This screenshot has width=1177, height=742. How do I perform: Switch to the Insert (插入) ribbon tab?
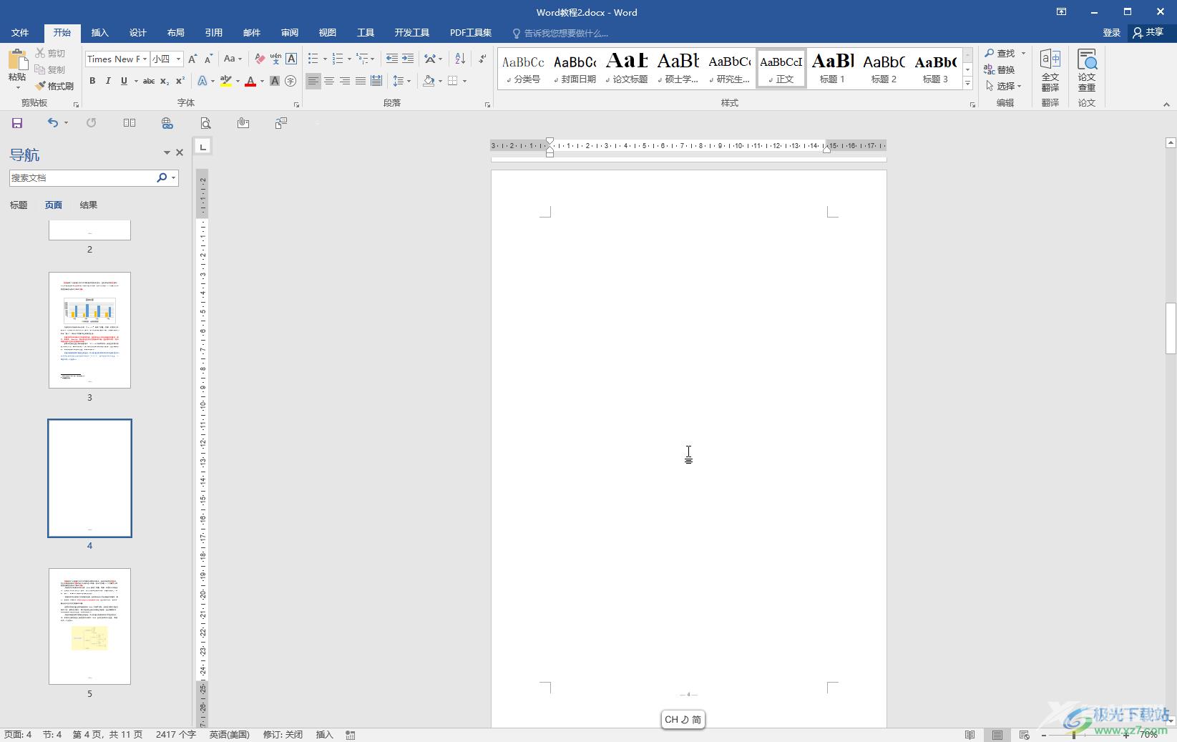click(100, 33)
